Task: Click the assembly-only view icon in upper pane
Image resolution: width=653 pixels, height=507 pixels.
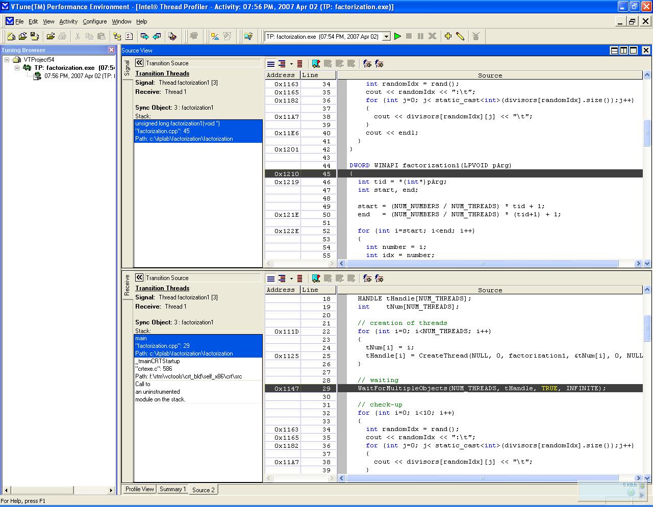Action: tap(299, 64)
